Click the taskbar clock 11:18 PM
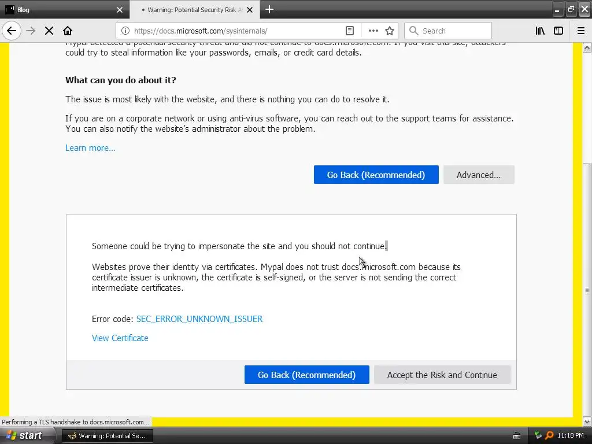592x444 pixels. pyautogui.click(x=571, y=436)
